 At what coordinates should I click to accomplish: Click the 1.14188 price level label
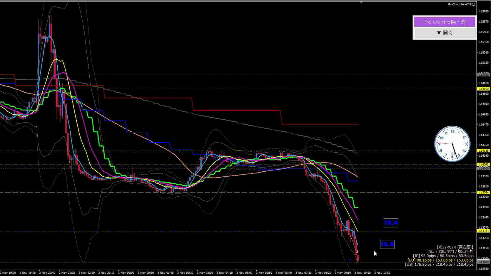click(x=483, y=150)
